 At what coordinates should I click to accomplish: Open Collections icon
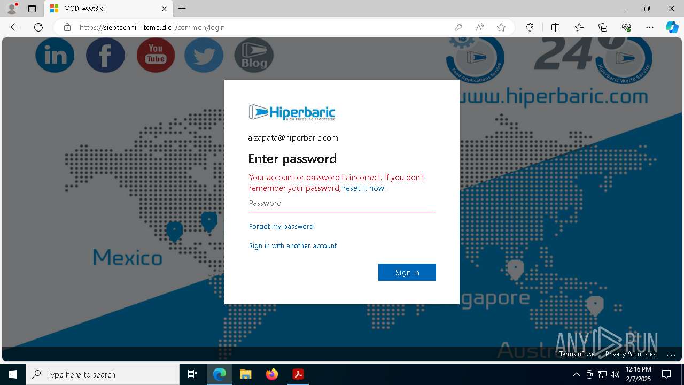603,27
